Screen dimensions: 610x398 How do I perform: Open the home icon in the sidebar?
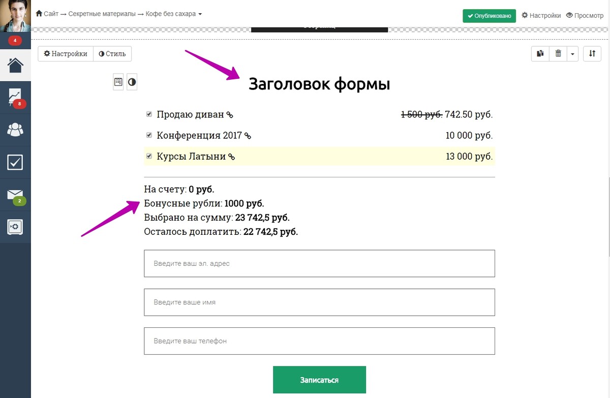coord(15,65)
